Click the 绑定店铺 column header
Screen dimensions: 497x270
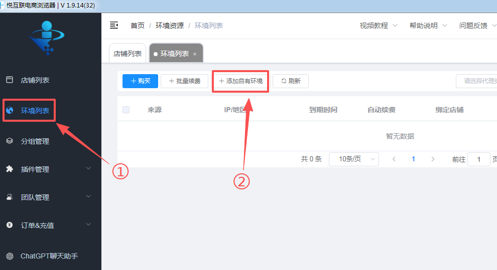click(x=449, y=110)
